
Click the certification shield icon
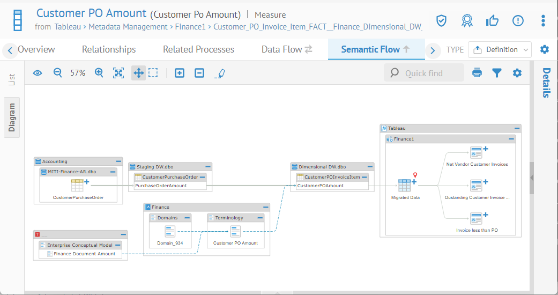441,20
